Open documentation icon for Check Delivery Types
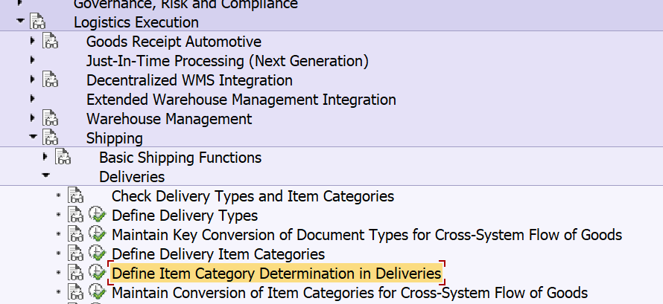This screenshot has height=304, width=663. pyautogui.click(x=76, y=196)
